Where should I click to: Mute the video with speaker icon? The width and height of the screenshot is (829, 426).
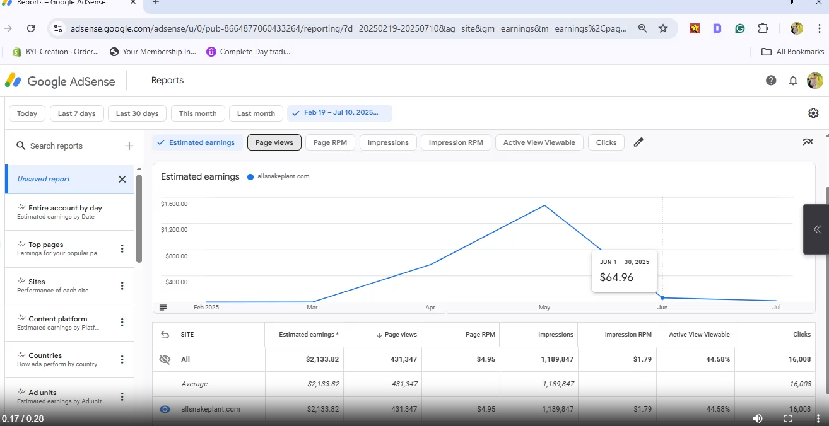point(758,418)
